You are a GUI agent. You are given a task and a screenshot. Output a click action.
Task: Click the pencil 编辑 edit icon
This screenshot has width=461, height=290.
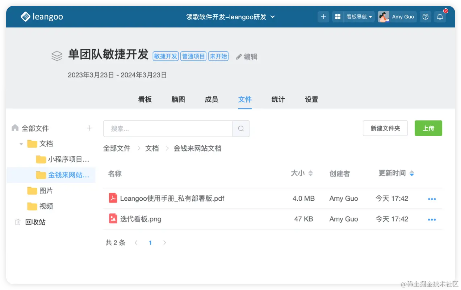(x=239, y=57)
